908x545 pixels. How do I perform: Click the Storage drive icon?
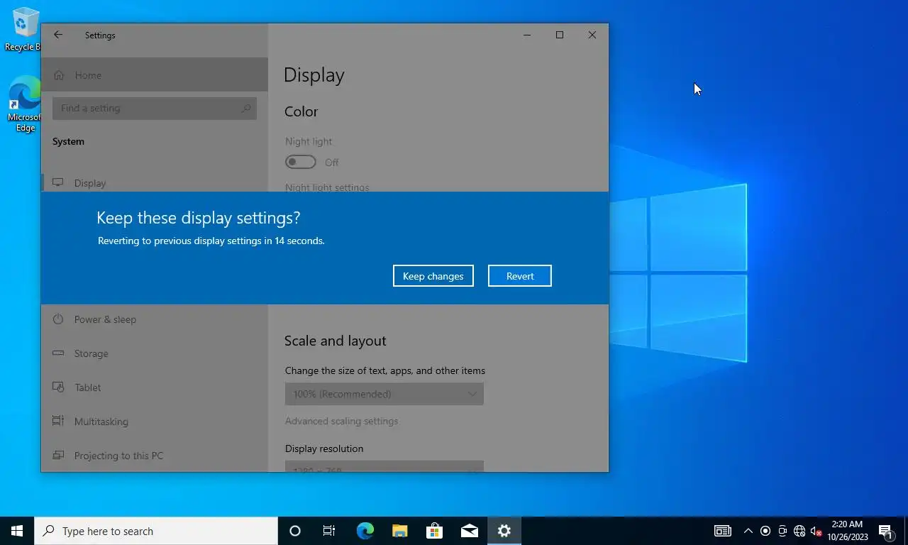(x=58, y=353)
